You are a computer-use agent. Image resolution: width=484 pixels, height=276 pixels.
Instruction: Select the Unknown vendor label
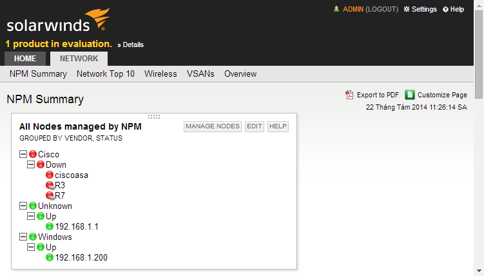coord(55,206)
